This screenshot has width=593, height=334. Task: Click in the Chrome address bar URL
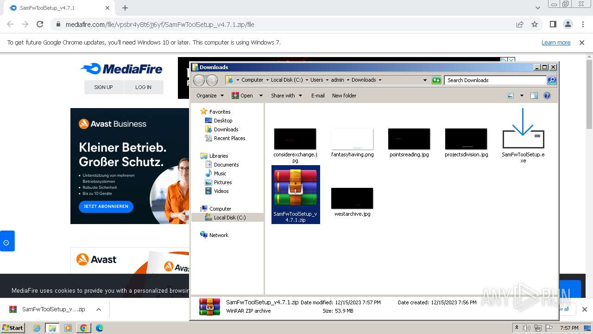[x=160, y=25]
